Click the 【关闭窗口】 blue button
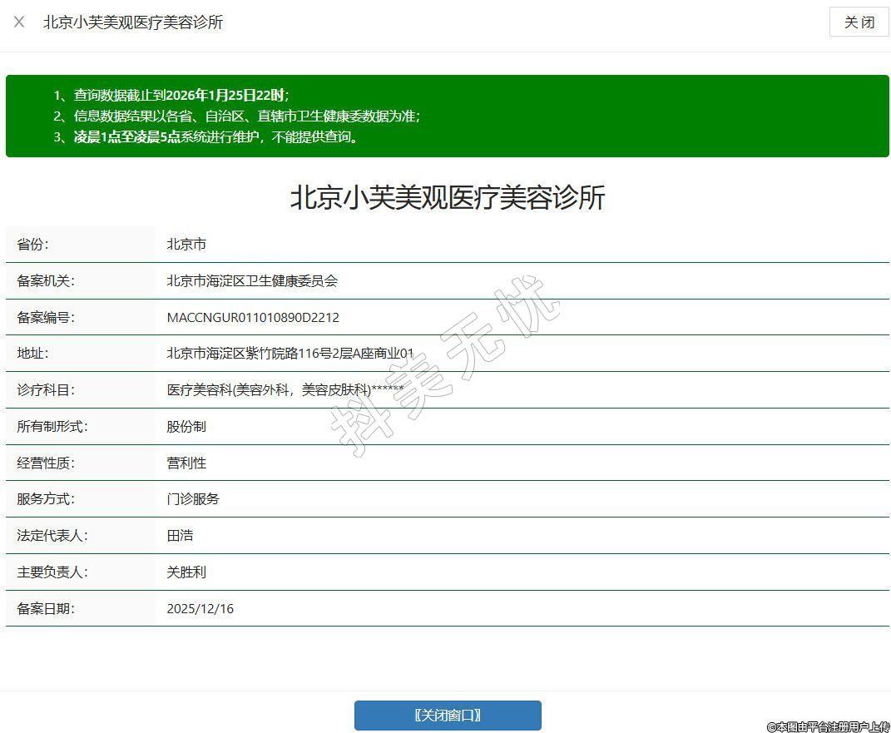The image size is (891, 733). point(448,716)
